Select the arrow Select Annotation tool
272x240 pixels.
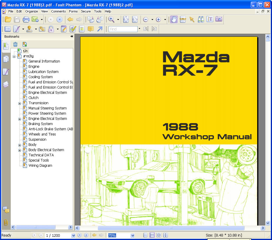point(192,19)
